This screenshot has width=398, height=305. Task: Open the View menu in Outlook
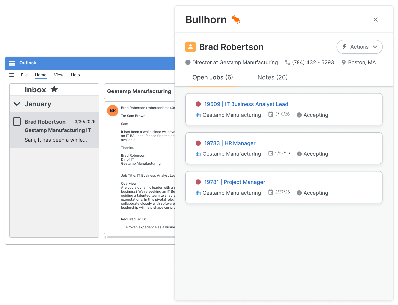(x=59, y=75)
